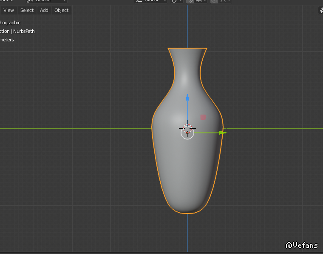Open the Object menu
Viewport: 323px width, 254px height.
61,10
